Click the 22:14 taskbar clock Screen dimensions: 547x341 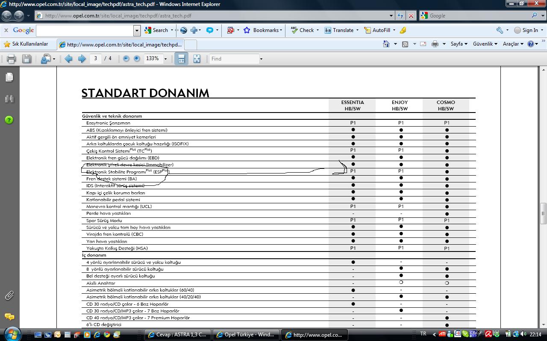coord(535,334)
